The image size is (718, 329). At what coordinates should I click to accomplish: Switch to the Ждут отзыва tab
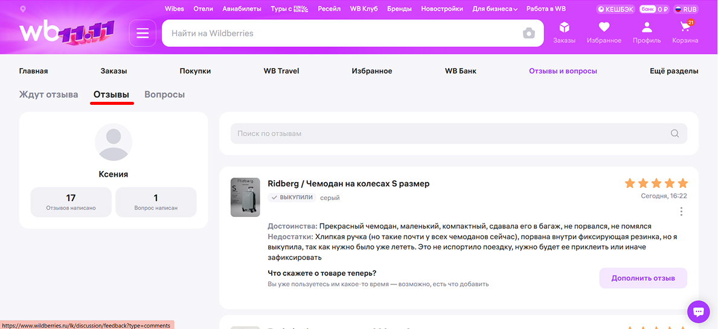point(48,95)
